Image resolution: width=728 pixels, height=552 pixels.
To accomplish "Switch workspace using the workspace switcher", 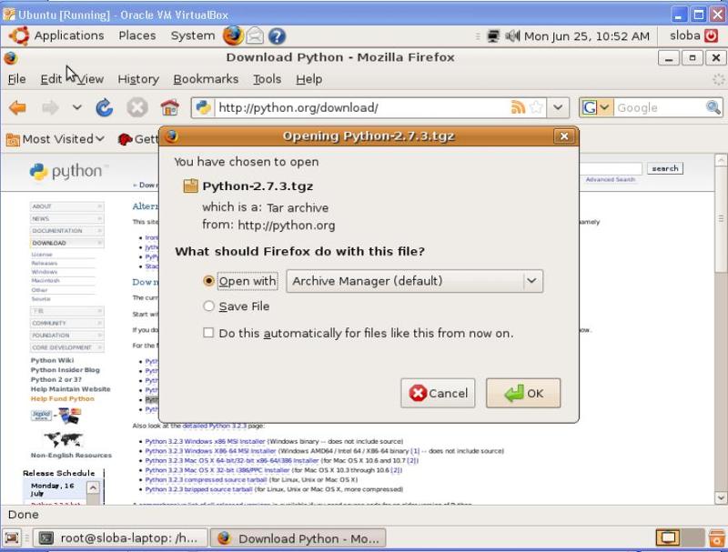I will pyautogui.click(x=680, y=538).
